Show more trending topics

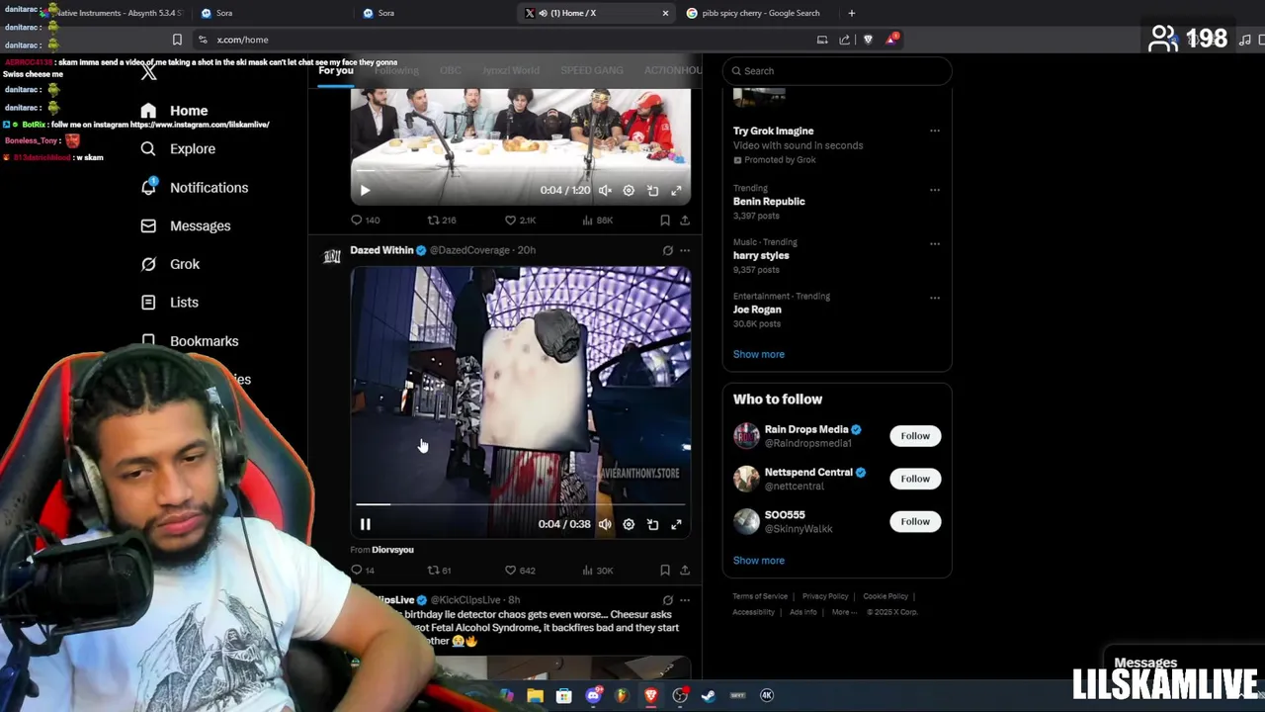(758, 354)
